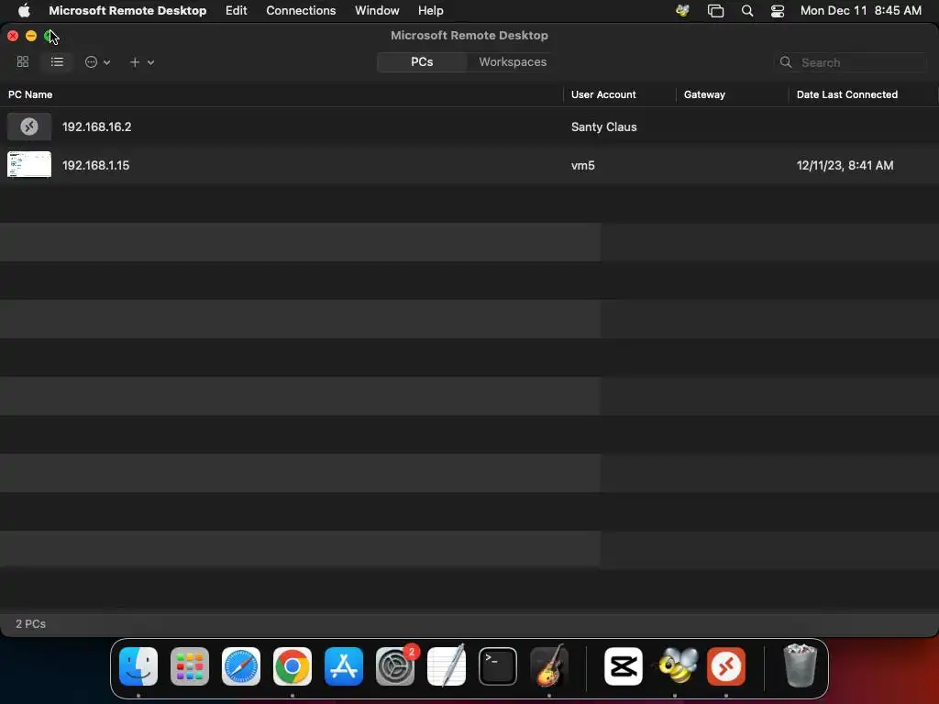Image resolution: width=939 pixels, height=704 pixels.
Task: Click the bee icon in menu bar
Action: (x=682, y=10)
